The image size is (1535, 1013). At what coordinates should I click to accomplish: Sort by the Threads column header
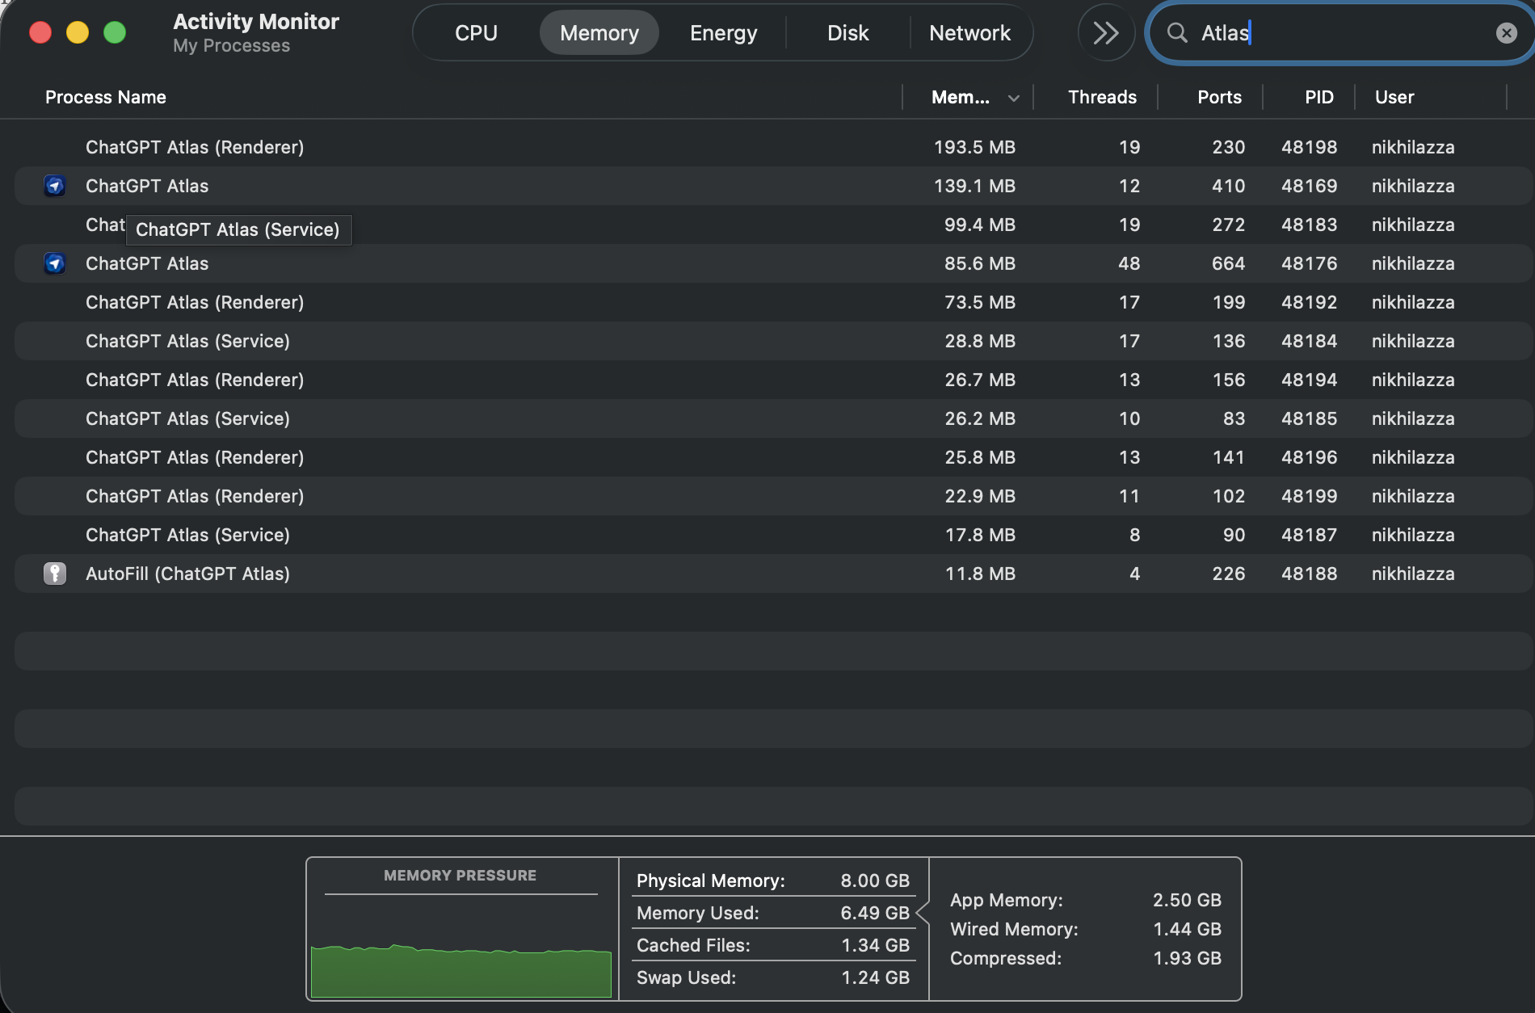click(x=1102, y=97)
